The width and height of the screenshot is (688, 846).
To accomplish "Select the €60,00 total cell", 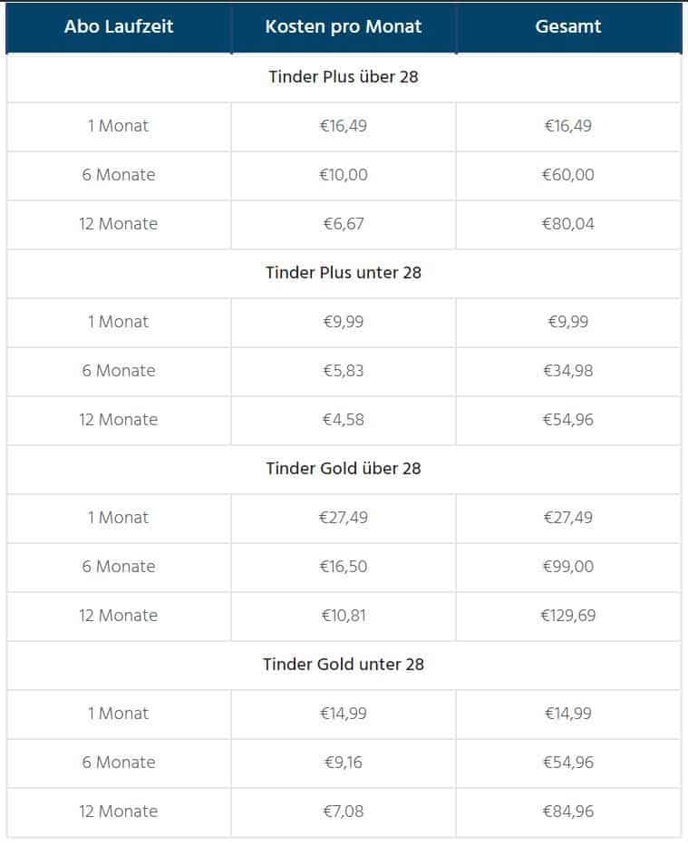I will click(568, 175).
